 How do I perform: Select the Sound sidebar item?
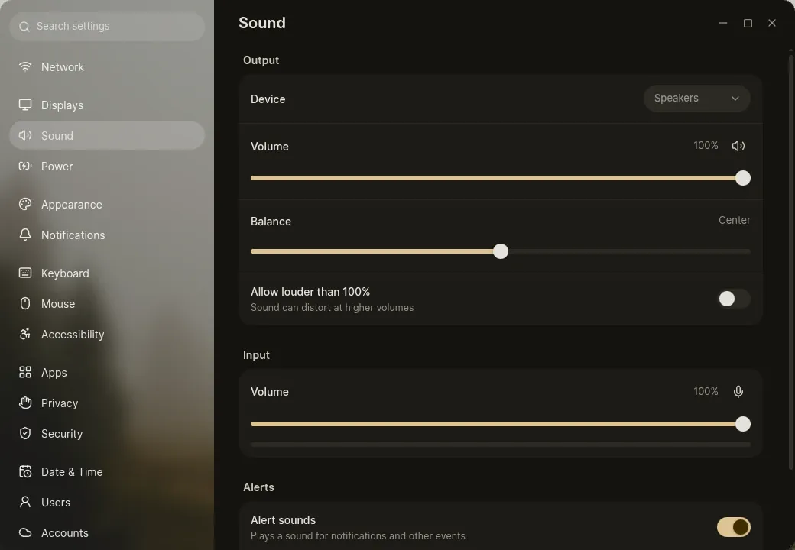point(107,135)
